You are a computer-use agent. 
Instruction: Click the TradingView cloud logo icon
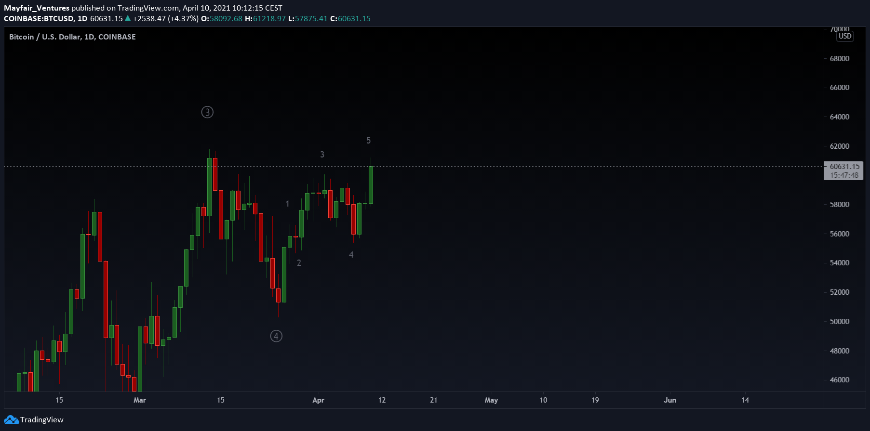(11, 420)
